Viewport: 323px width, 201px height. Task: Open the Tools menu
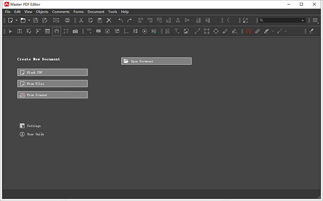click(x=113, y=12)
